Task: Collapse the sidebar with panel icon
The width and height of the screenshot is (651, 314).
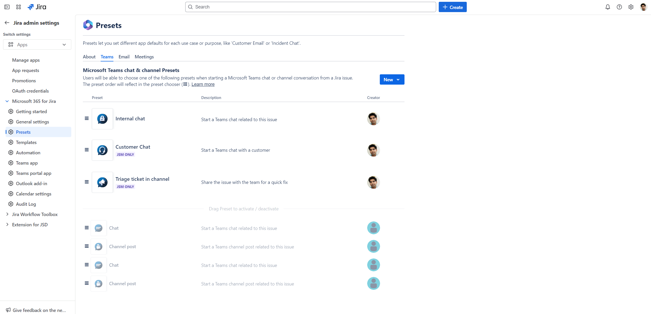Action: [7, 7]
